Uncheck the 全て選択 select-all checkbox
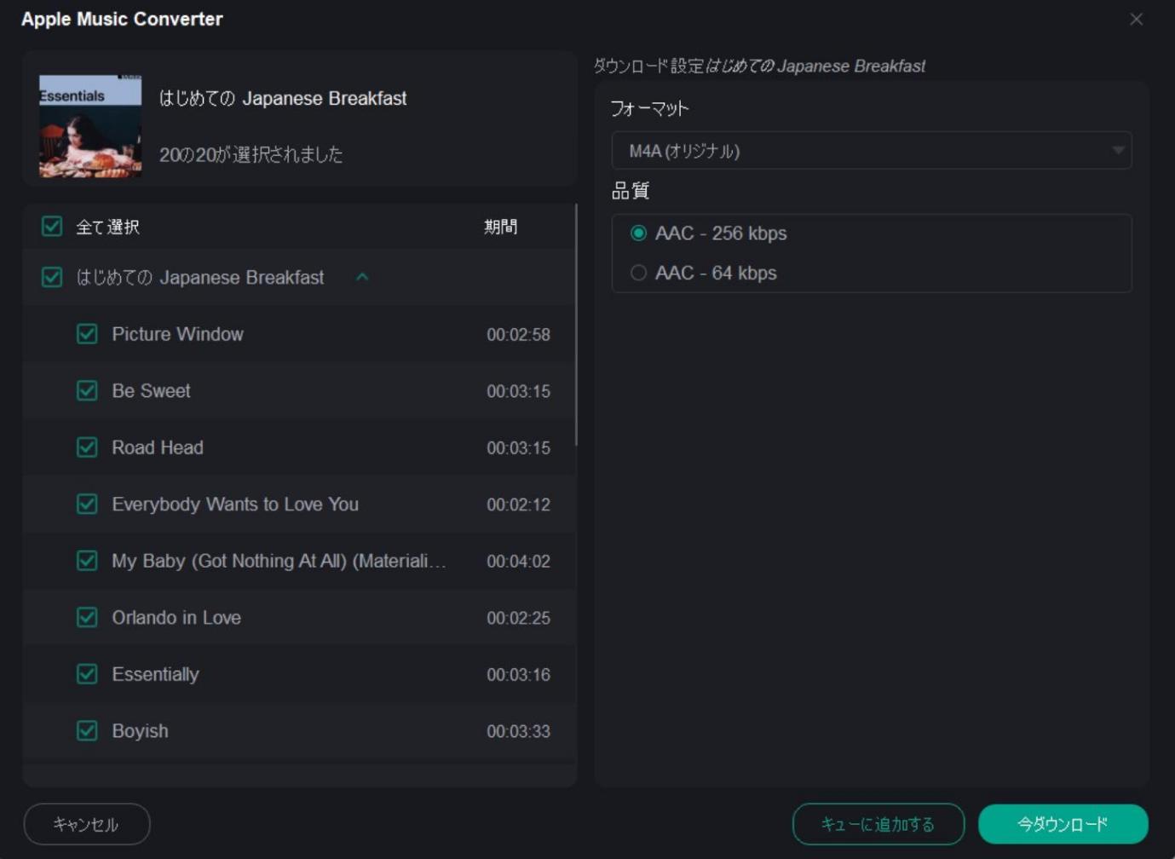This screenshot has height=859, width=1175. tap(52, 227)
